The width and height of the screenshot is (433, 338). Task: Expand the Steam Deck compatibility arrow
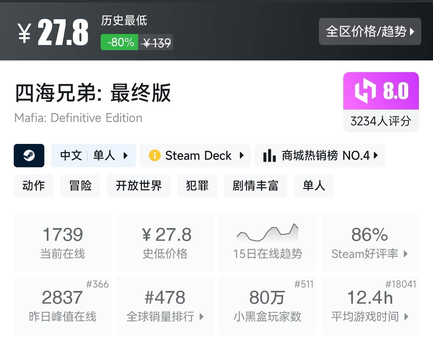coord(242,156)
